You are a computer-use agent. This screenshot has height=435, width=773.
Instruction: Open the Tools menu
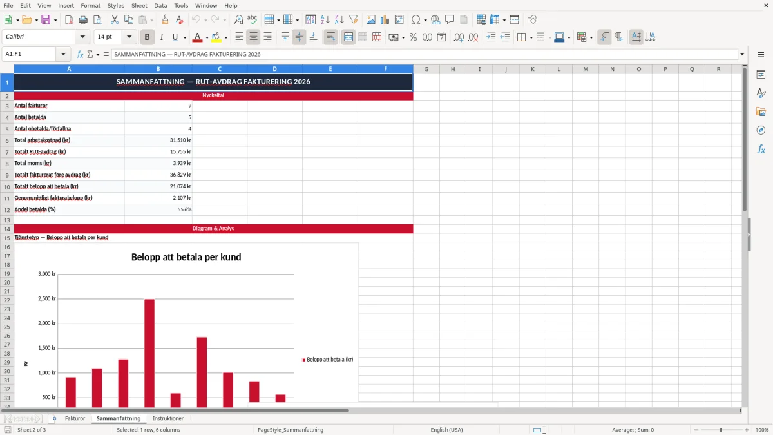[x=181, y=5]
